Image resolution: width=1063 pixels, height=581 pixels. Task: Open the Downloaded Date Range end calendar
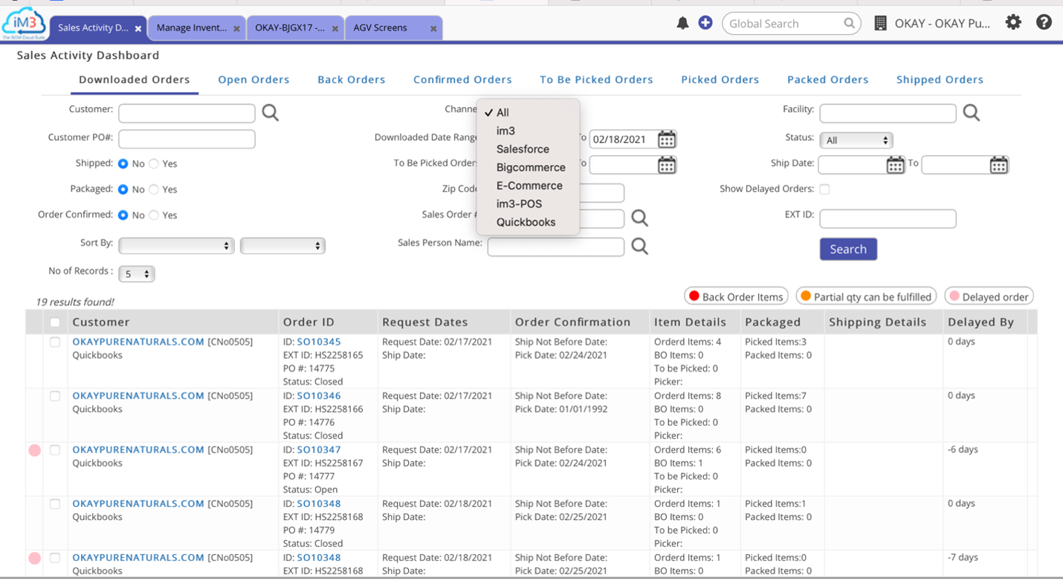667,139
